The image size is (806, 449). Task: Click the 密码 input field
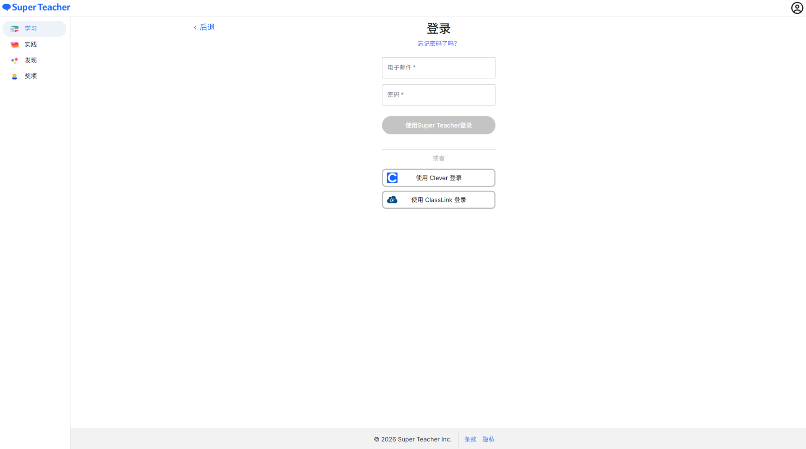[438, 95]
